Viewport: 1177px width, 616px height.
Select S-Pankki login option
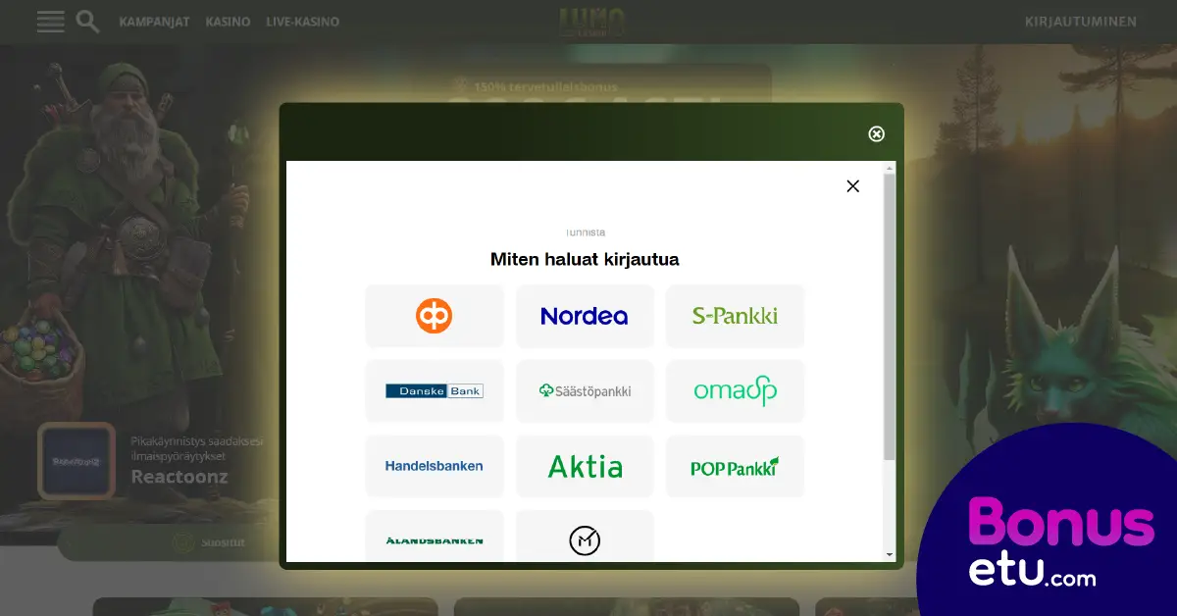coord(735,316)
